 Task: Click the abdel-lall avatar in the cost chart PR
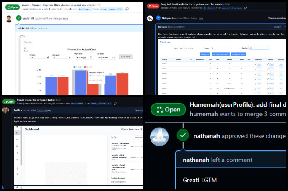pos(9,19)
